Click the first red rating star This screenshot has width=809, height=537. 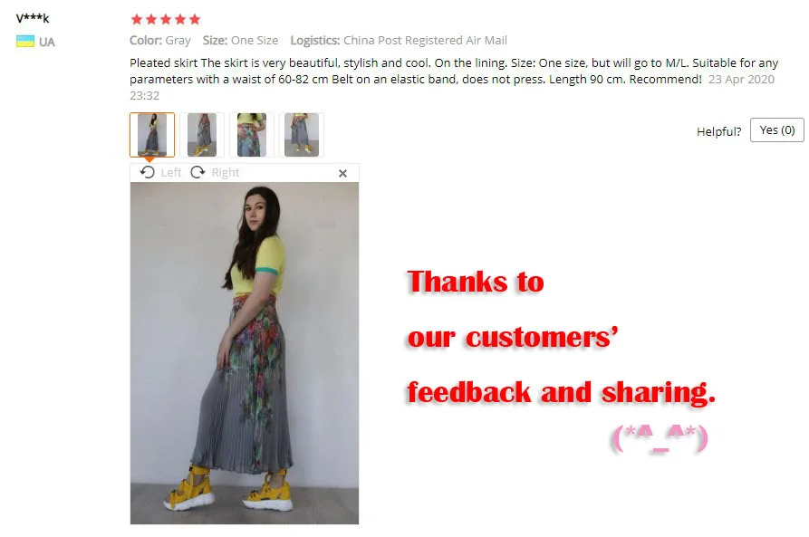point(137,20)
